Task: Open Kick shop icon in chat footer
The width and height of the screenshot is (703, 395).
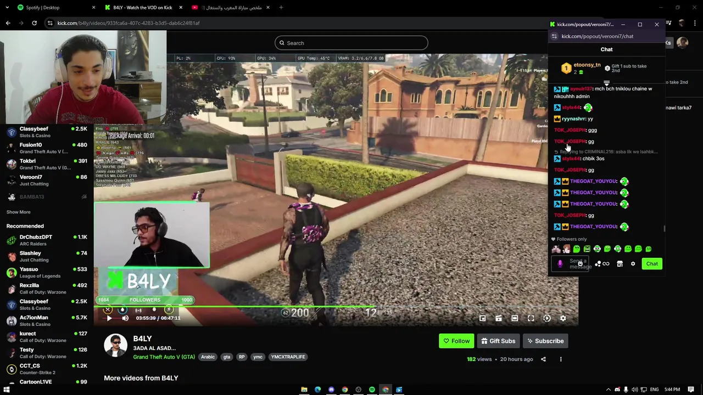Action: (x=620, y=264)
